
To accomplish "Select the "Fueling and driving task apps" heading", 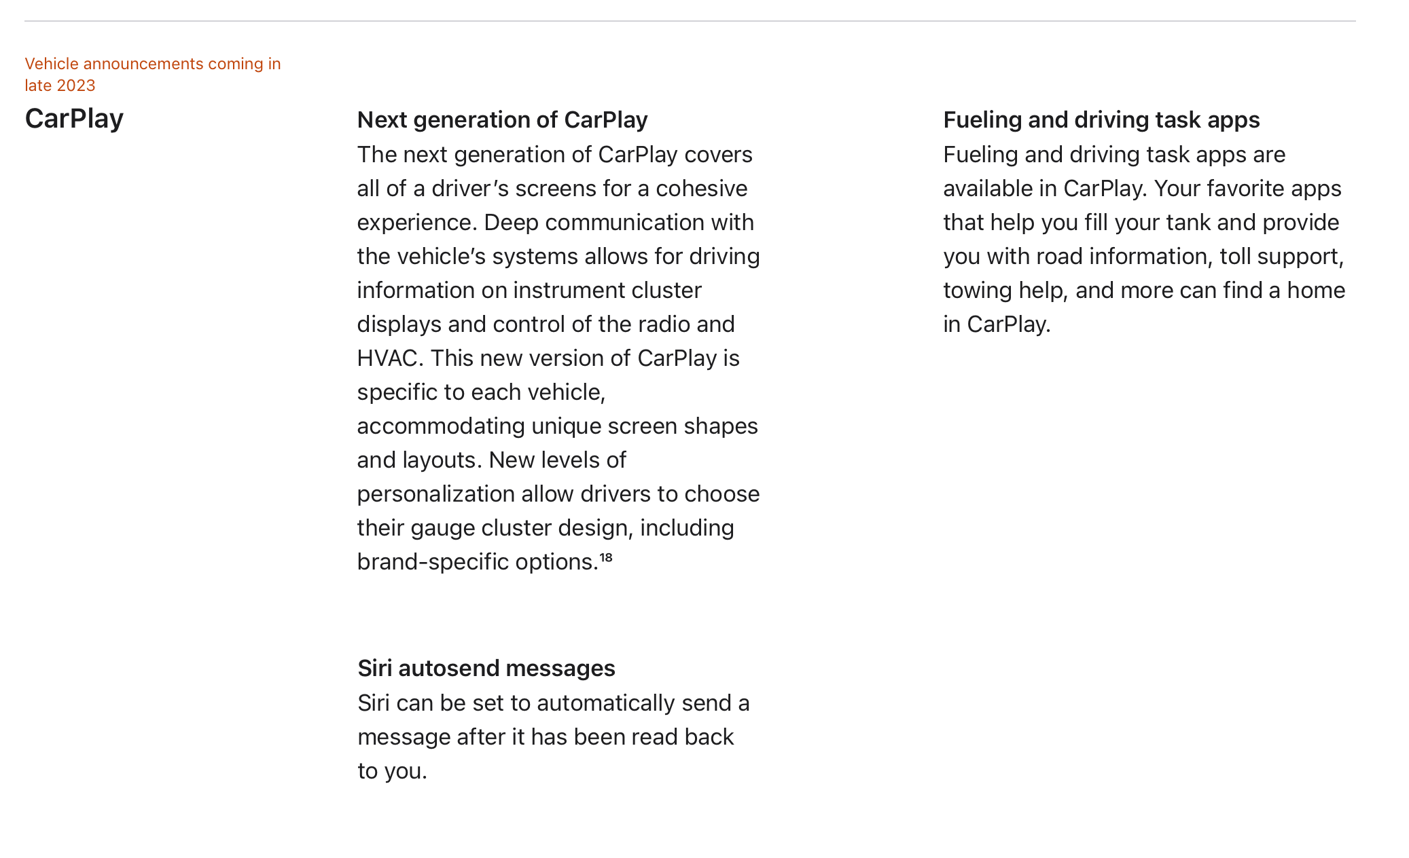I will coord(1101,119).
